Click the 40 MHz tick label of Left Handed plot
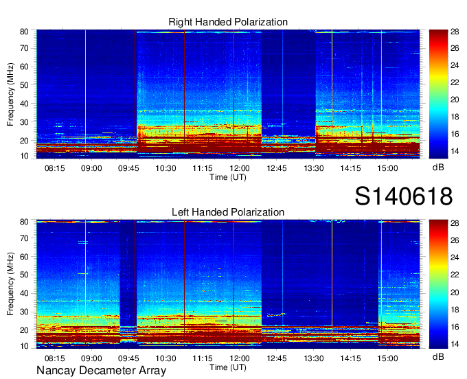The height and width of the screenshot is (379, 467). tap(24, 293)
